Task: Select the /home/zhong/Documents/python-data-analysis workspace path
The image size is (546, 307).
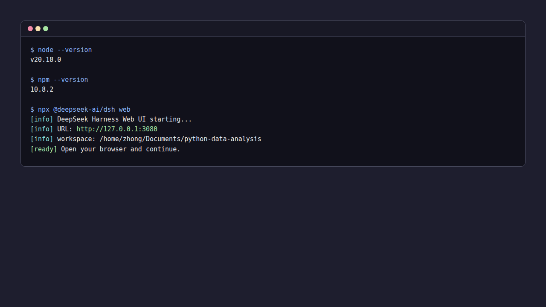Action: tap(180, 139)
